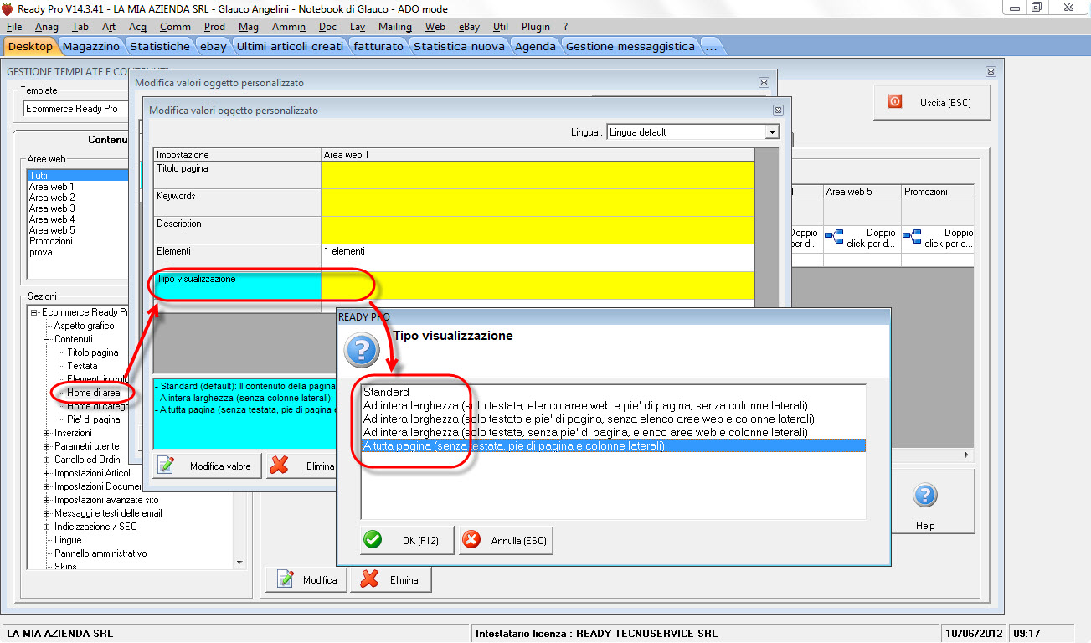Expand the Impostazioni avanzate sito node
The image size is (1091, 643).
click(x=47, y=500)
